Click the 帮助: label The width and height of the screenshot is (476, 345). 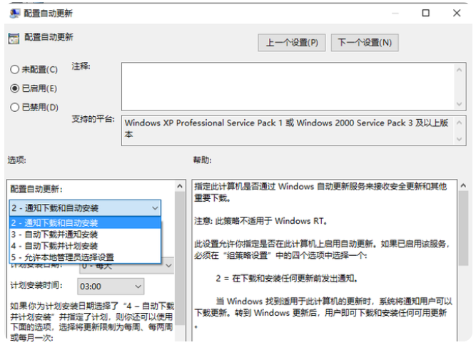point(203,160)
